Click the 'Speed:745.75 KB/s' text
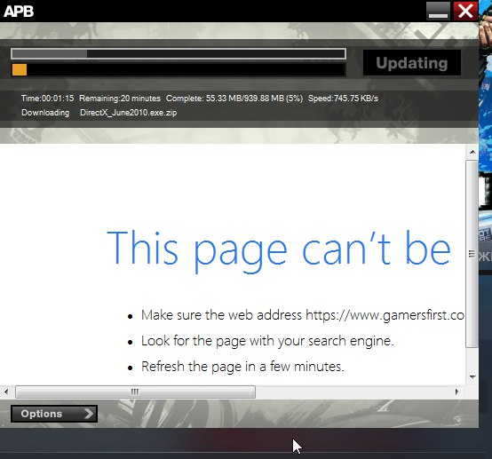 point(343,99)
